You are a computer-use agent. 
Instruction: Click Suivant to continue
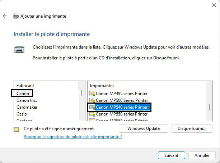pos(172,155)
